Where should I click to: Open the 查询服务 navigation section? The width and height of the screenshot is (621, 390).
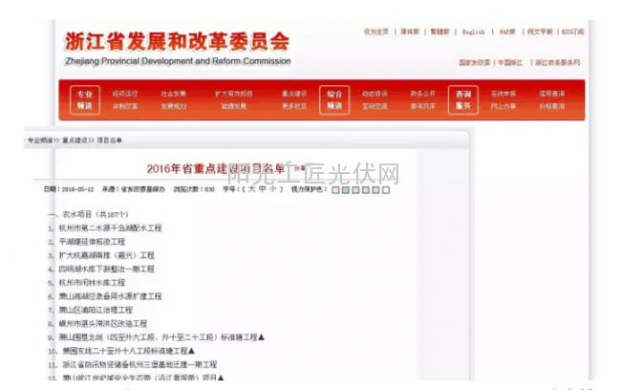(463, 100)
